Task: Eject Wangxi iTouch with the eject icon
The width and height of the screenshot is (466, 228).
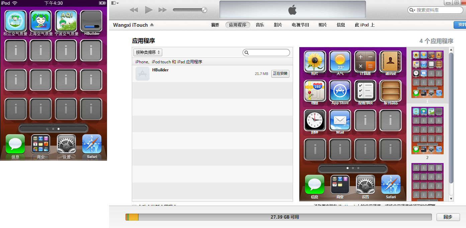Action: pyautogui.click(x=152, y=25)
